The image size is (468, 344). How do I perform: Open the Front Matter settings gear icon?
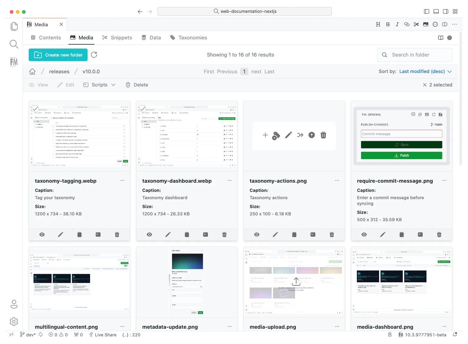[449, 38]
